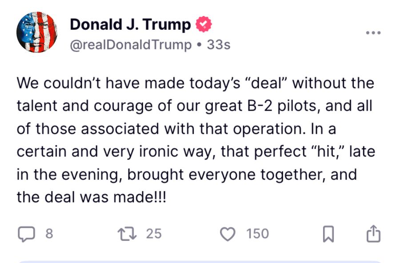This screenshot has height=263, width=400.
Task: Click the last line "the deal was made!!!"
Action: pos(91,197)
